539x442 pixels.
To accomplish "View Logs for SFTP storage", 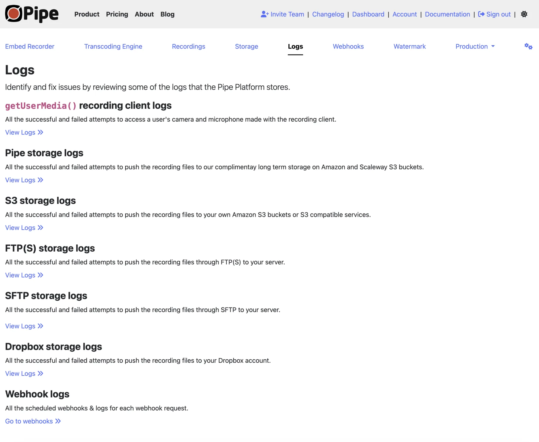I will (24, 326).
